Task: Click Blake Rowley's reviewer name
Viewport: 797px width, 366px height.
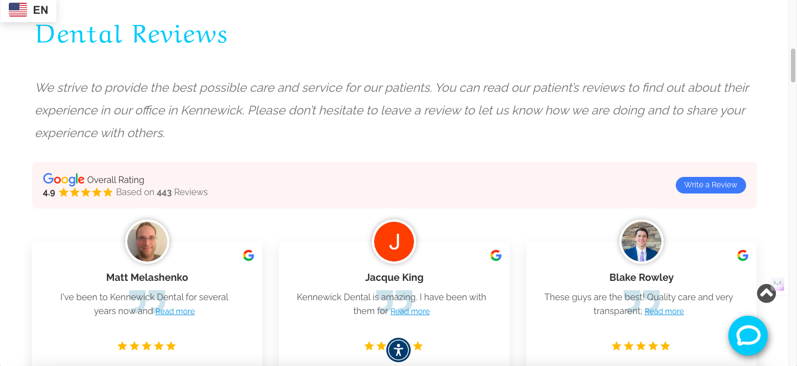Action: coord(641,278)
